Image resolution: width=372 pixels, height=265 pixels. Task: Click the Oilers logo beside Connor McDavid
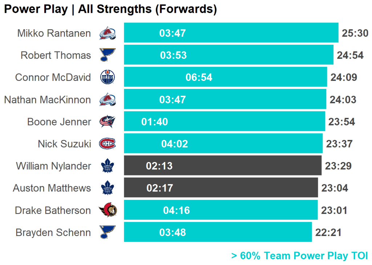pos(108,77)
